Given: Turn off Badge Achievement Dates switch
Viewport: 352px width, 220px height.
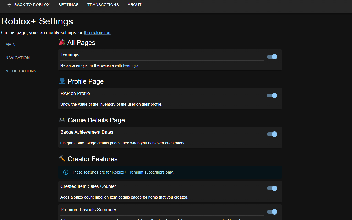Looking at the screenshot, I should 272,134.
